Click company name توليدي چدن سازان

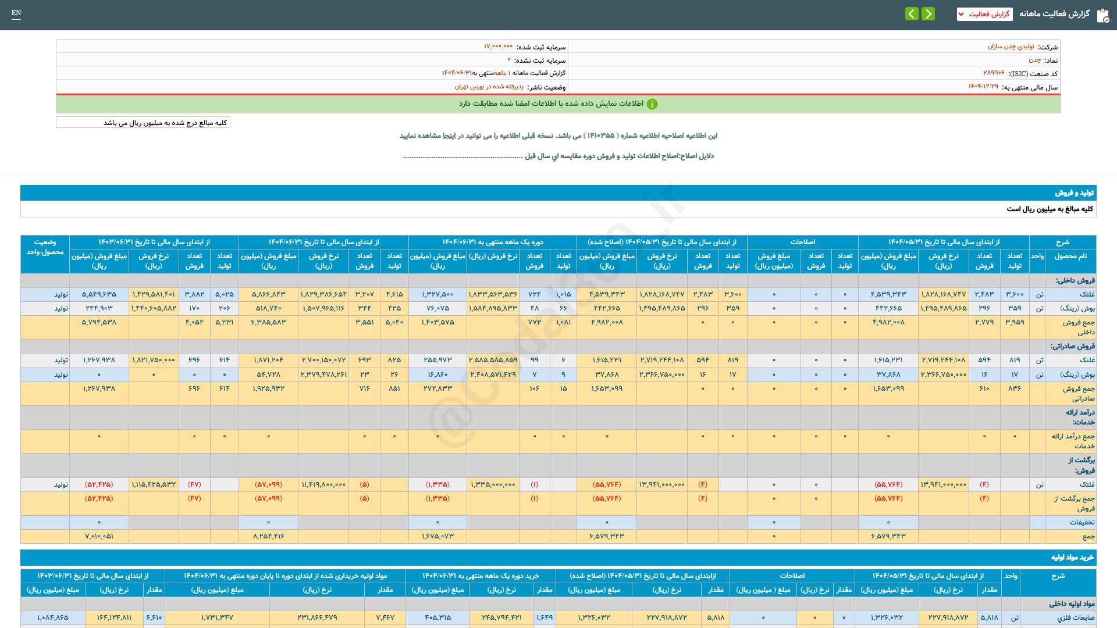pyautogui.click(x=1011, y=47)
